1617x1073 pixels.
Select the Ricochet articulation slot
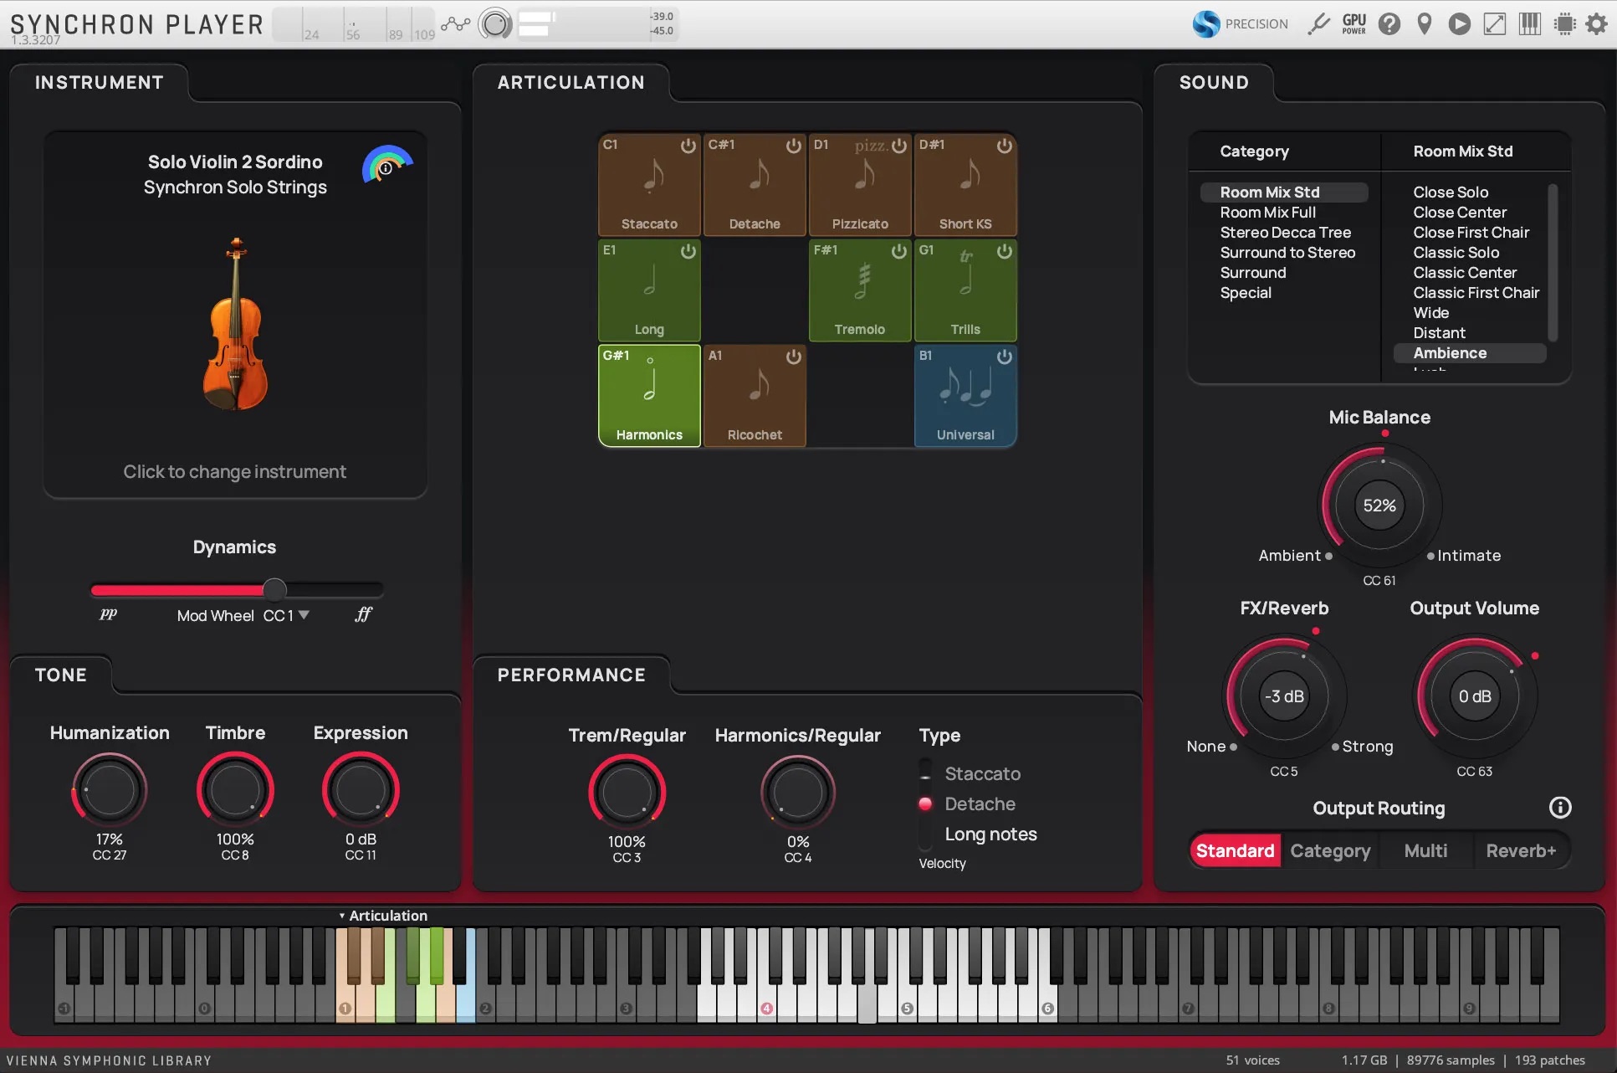tap(755, 396)
